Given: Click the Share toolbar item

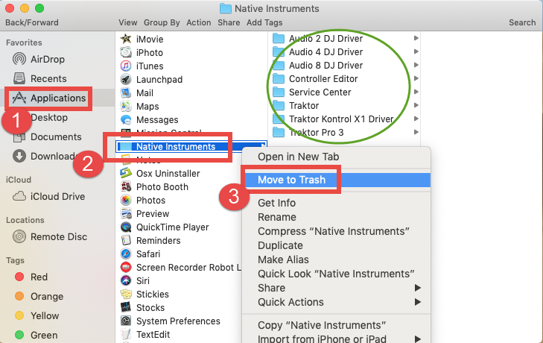Looking at the screenshot, I should (x=229, y=22).
